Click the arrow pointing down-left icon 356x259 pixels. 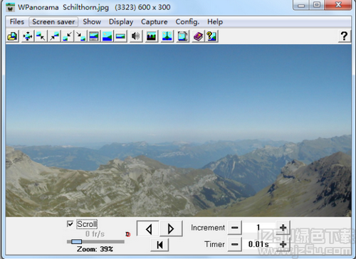coord(68,36)
